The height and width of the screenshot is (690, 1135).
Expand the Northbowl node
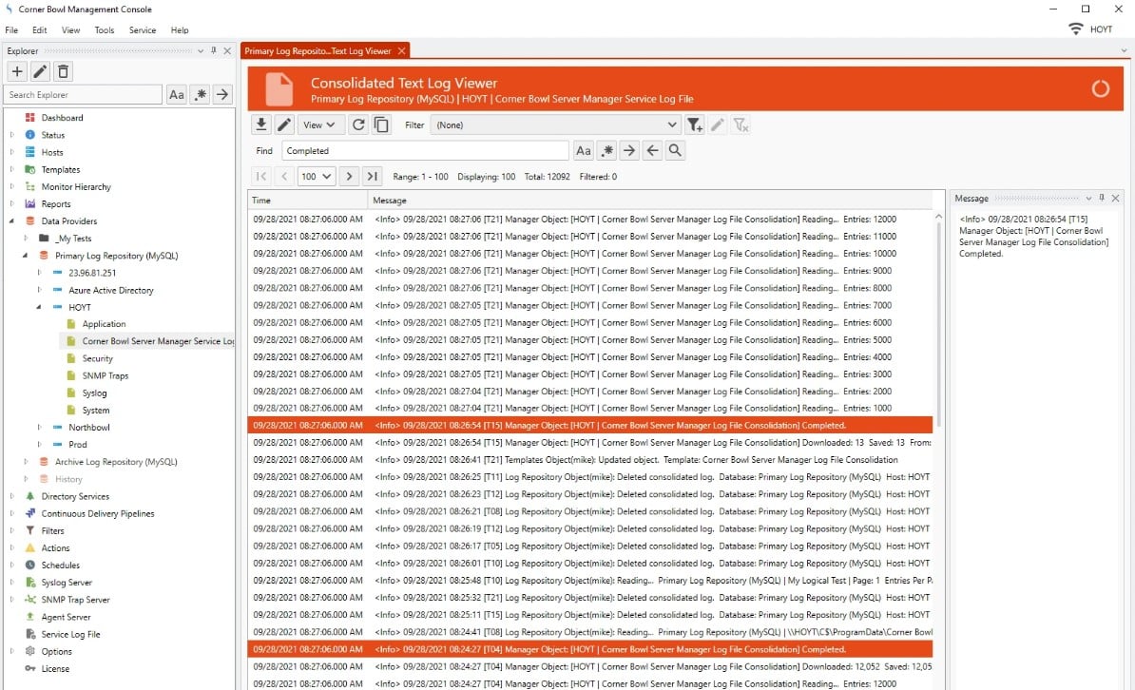pos(39,427)
